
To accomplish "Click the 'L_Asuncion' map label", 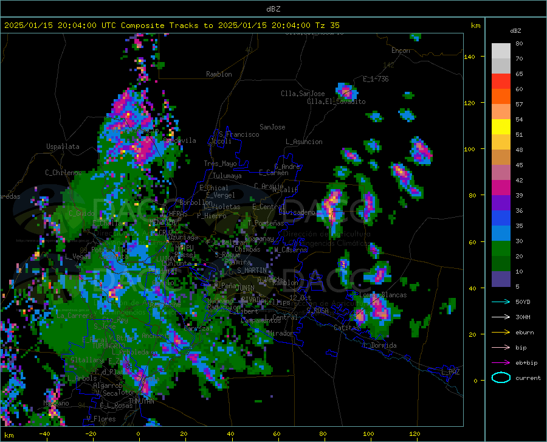I will coord(304,142).
